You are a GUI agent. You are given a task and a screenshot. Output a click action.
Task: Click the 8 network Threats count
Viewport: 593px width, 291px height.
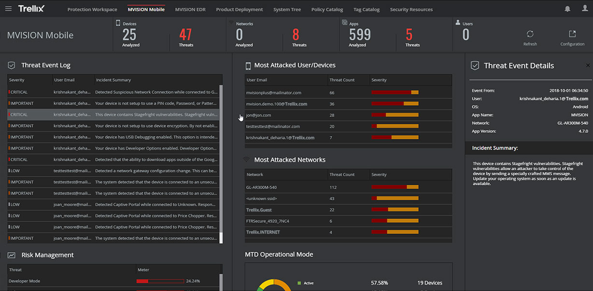tap(296, 35)
